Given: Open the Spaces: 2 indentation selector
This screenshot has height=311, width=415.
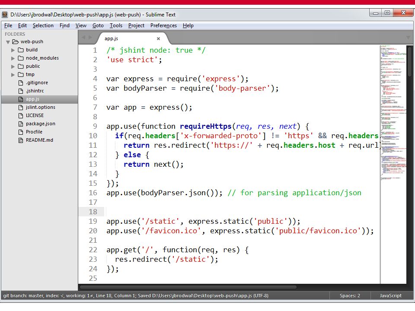Looking at the screenshot, I should click(x=350, y=295).
